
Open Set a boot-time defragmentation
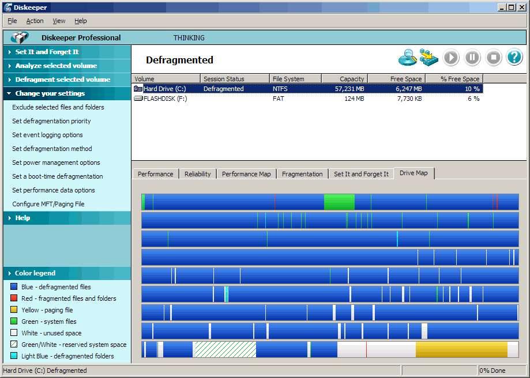tap(58, 176)
